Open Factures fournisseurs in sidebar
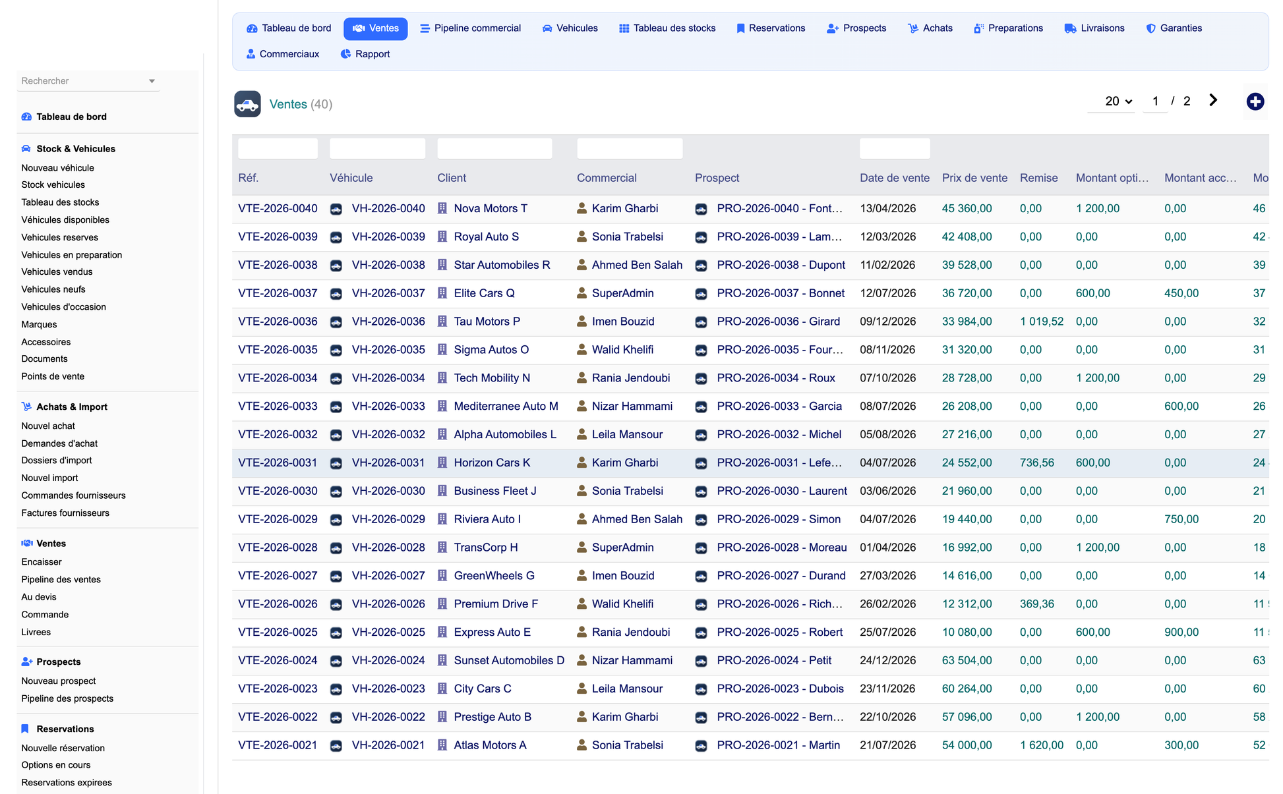1283x794 pixels. point(65,513)
